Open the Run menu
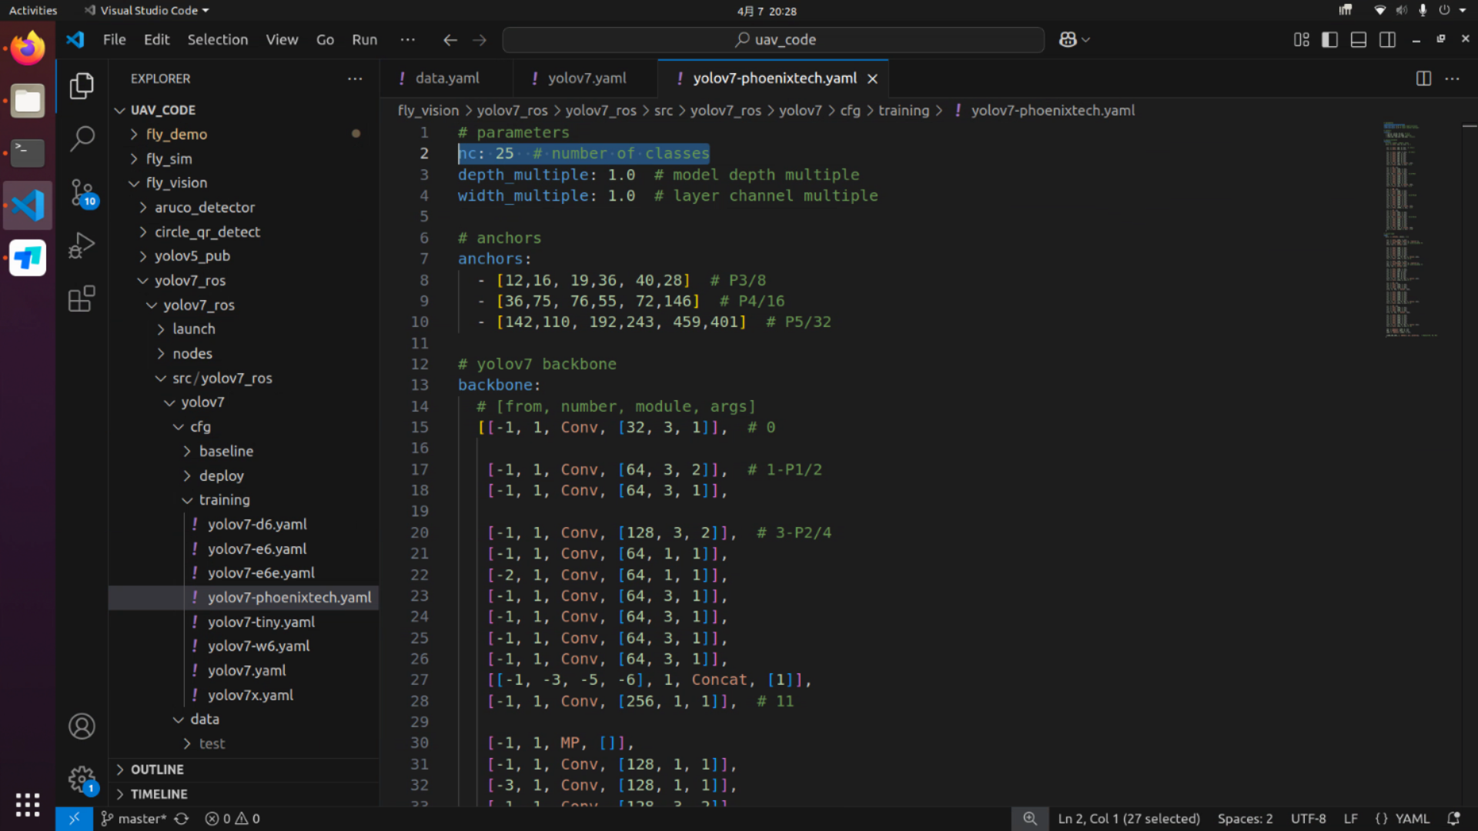 tap(364, 39)
